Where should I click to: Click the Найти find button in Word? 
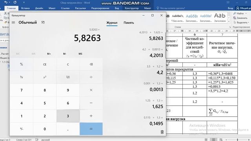pos(240,13)
